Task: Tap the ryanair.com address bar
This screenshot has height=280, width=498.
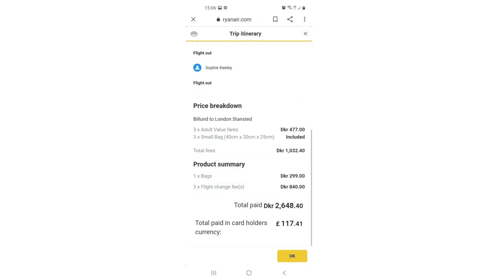Action: [237, 20]
